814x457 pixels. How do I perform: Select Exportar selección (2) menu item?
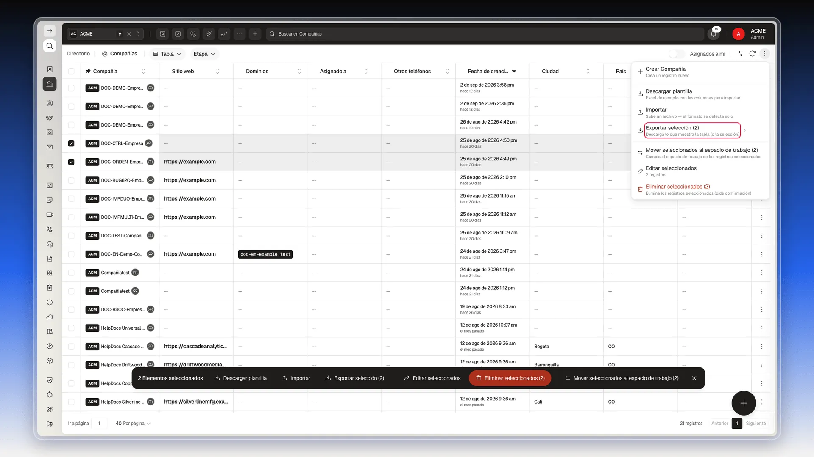tap(692, 130)
